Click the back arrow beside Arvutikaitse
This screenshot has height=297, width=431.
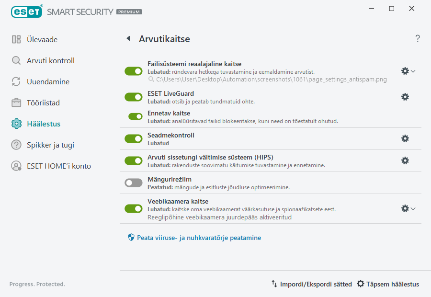pos(128,38)
